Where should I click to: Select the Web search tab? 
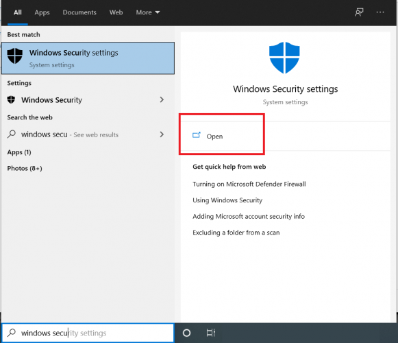tap(116, 12)
